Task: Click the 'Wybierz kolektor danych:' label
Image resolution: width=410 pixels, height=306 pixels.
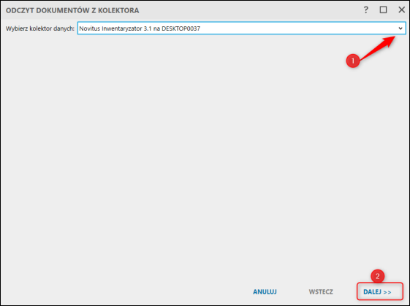Action: click(40, 28)
